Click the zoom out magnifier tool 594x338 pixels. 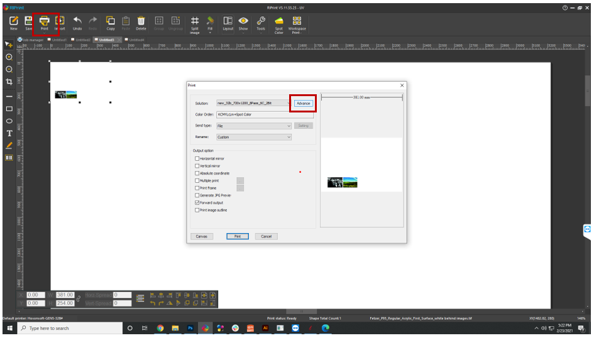pos(9,69)
